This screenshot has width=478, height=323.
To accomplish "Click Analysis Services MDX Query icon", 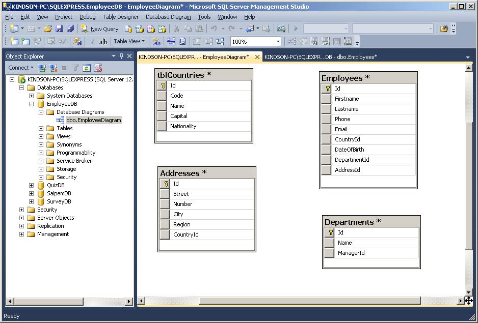I will (x=139, y=28).
